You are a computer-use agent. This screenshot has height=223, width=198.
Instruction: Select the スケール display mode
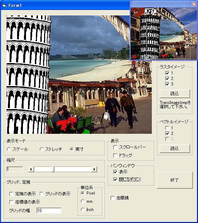click(9, 149)
